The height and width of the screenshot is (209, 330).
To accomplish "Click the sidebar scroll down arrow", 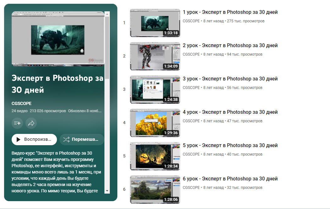I will tap(107, 191).
